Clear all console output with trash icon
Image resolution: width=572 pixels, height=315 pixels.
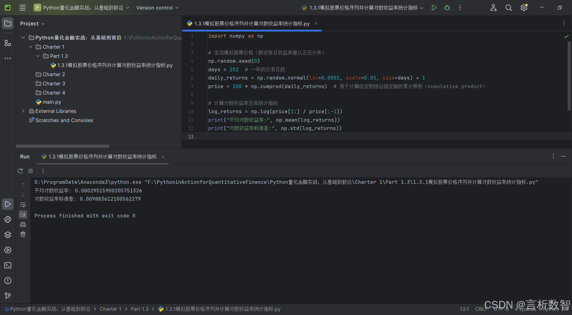pyautogui.click(x=23, y=234)
